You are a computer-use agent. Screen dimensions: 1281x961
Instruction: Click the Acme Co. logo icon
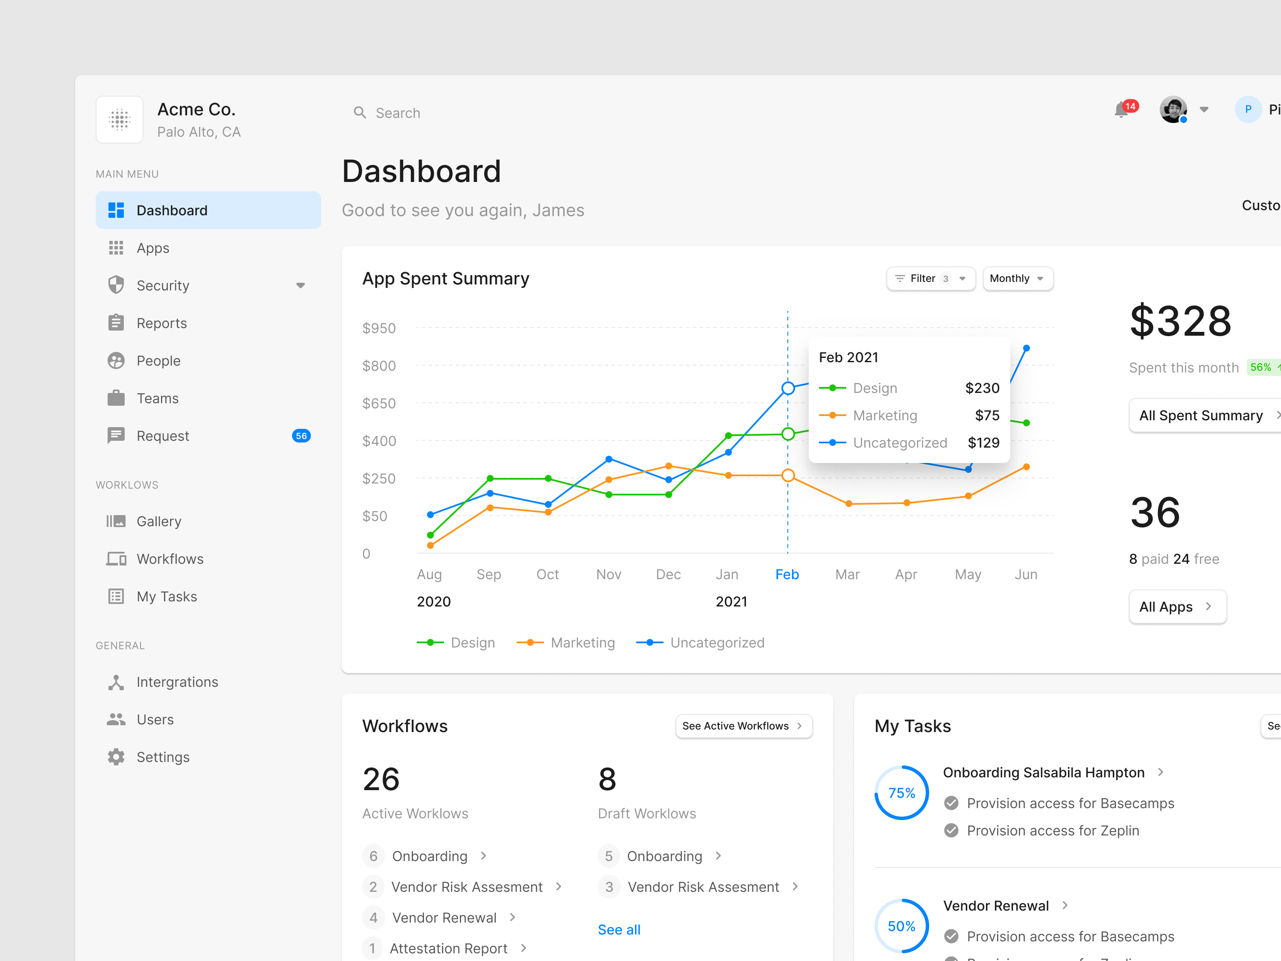119,119
